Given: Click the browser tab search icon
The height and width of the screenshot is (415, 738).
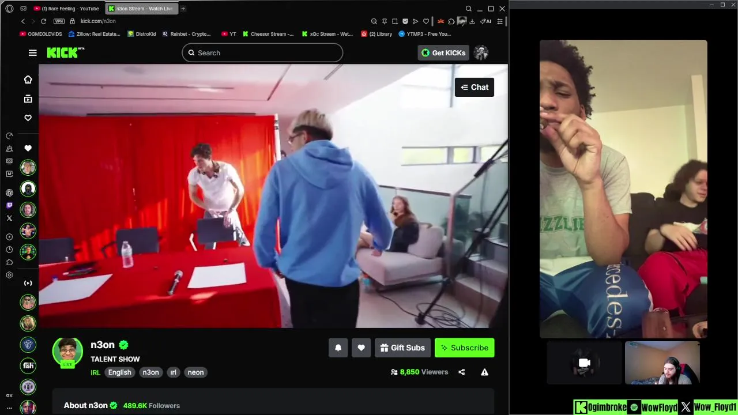Looking at the screenshot, I should click(469, 9).
